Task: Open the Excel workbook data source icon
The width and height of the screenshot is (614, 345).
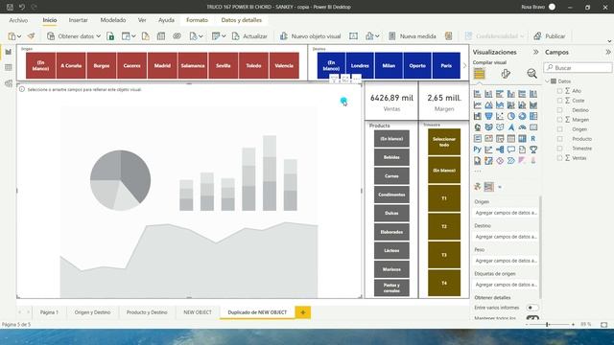Action: [110, 36]
